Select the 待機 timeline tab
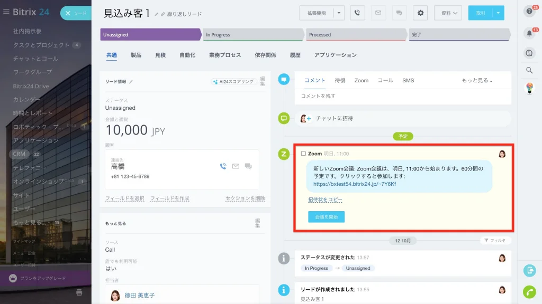Viewport: 542px width, 304px height. click(x=340, y=80)
